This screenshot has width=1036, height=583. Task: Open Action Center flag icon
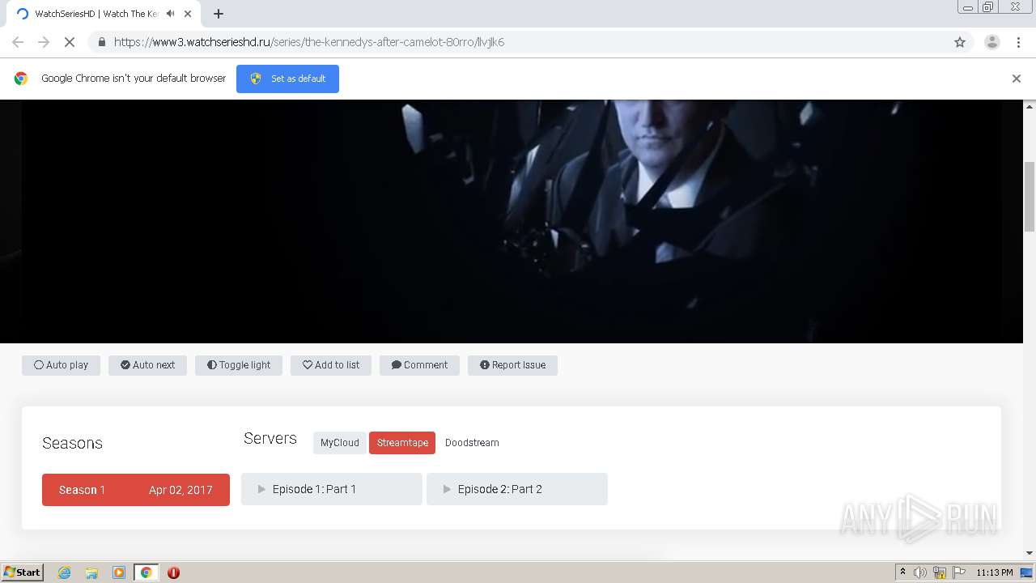tap(959, 572)
